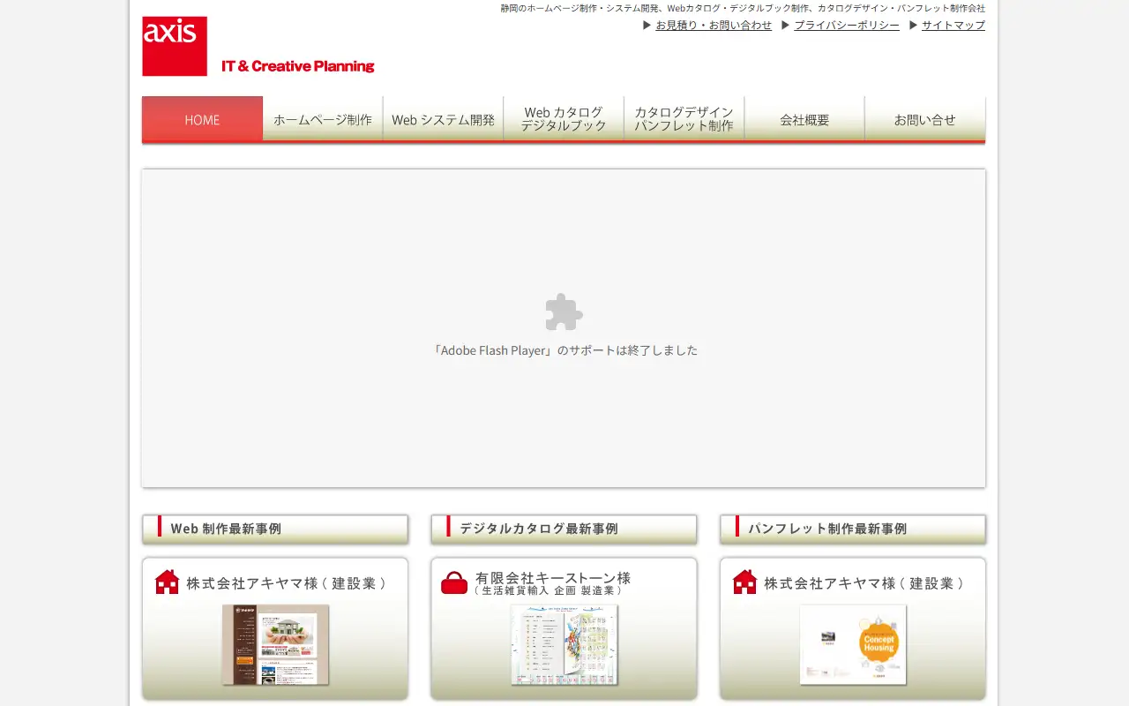The height and width of the screenshot is (706, 1129).
Task: Open the プライバシーポリシー link
Action: coord(847,26)
